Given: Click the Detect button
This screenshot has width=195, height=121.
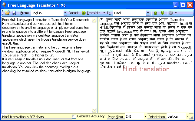Looking at the screenshot, I should [x=74, y=13].
